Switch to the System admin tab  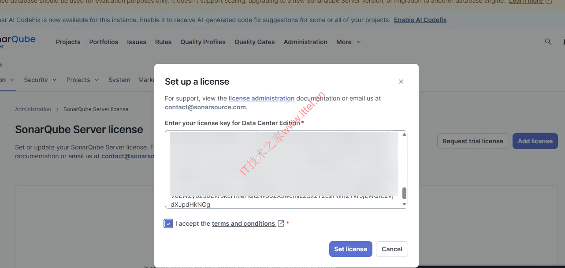click(119, 80)
